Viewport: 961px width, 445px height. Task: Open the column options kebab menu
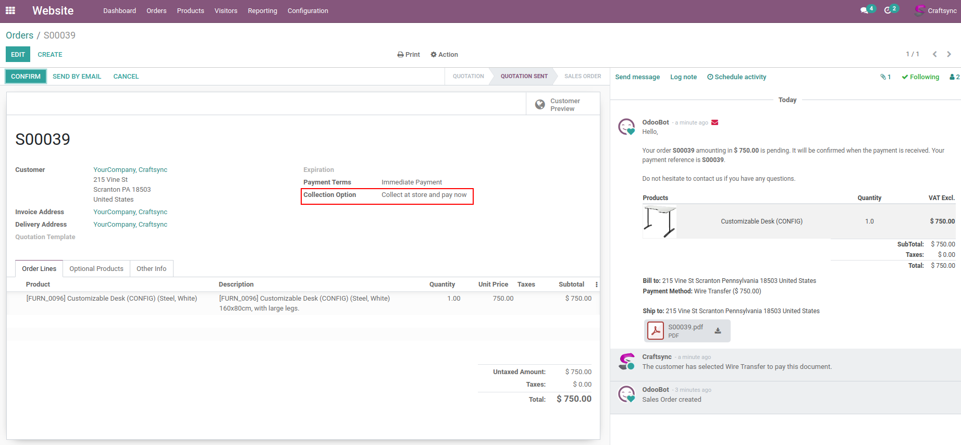pos(596,285)
